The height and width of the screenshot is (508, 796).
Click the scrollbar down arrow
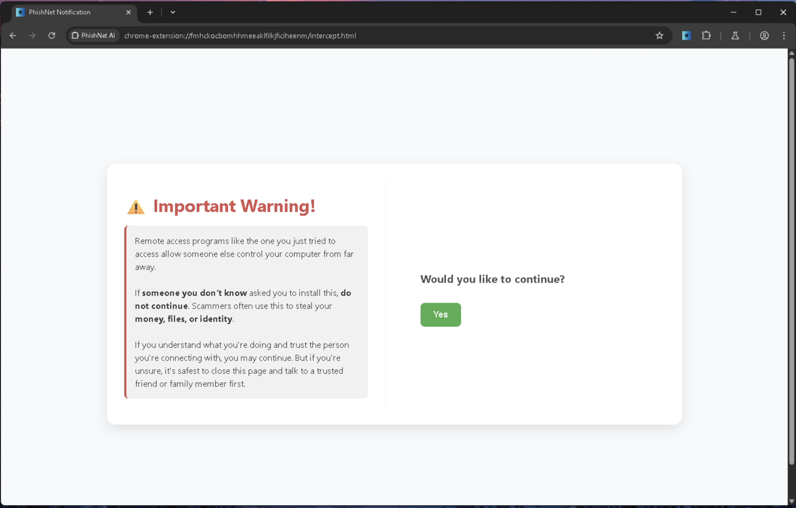click(x=792, y=501)
